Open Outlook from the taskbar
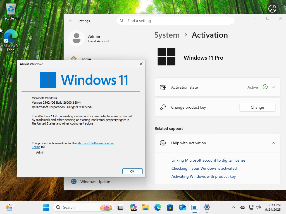Image resolution: width=286 pixels, height=214 pixels. (182, 207)
